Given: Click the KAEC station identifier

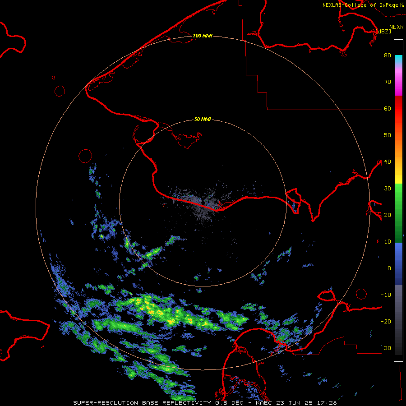Looking at the screenshot, I should [265, 403].
